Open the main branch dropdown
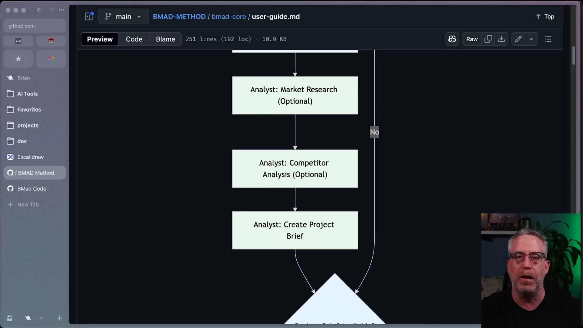This screenshot has height=328, width=583. click(x=123, y=16)
